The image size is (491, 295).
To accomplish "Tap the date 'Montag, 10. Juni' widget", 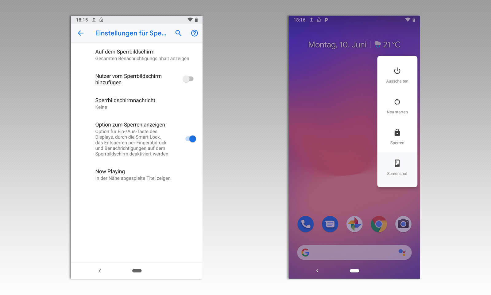I will click(x=337, y=45).
